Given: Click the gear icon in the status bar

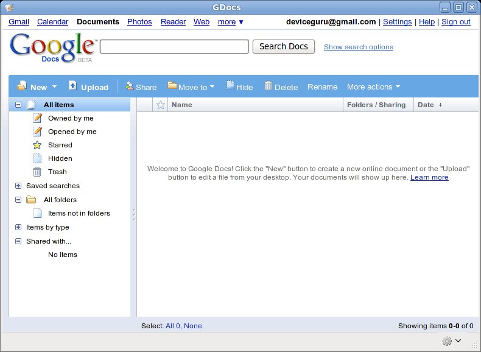Looking at the screenshot, I should [447, 340].
